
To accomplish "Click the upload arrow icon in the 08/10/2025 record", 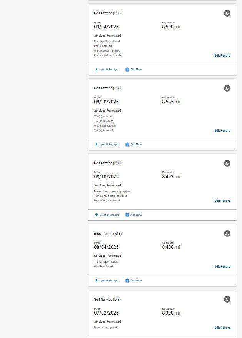I will click(x=97, y=215).
